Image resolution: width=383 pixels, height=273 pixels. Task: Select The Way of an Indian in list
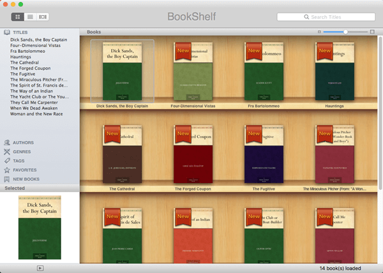tap(31, 91)
